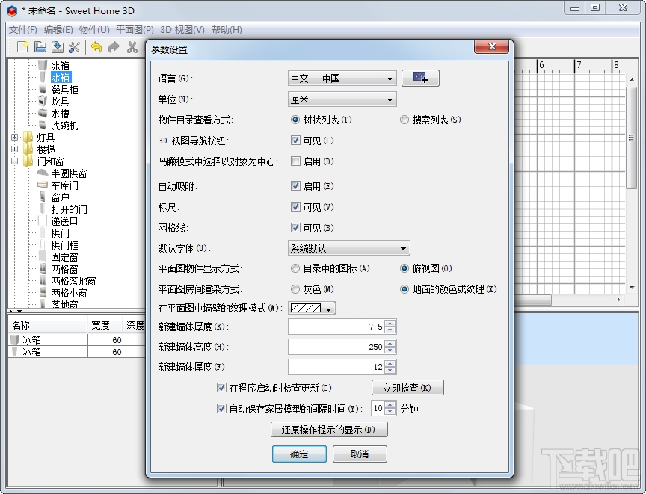The height and width of the screenshot is (494, 646).
Task: Select 洗碗机 in the furniture catalog
Action: tap(64, 125)
